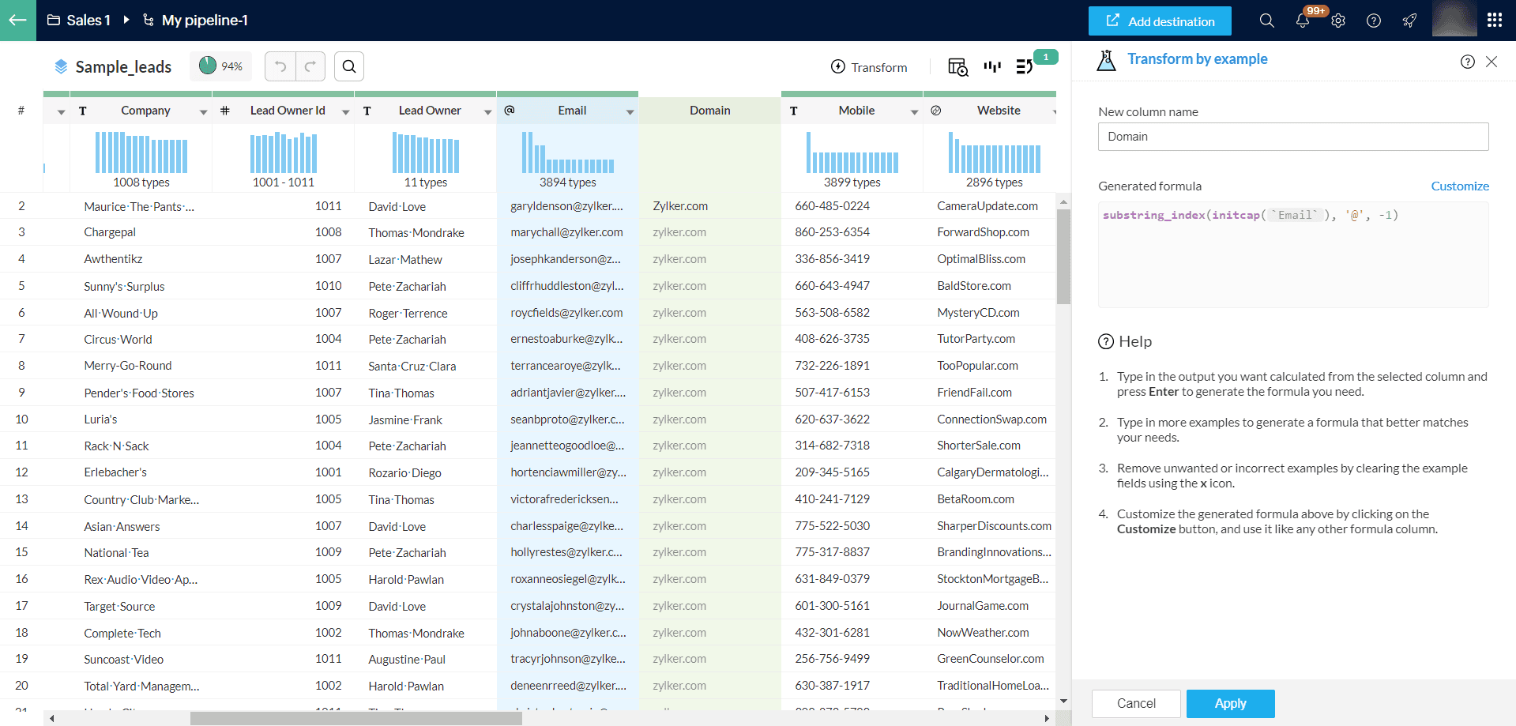Open the notifications bell
Image resolution: width=1516 pixels, height=726 pixels.
1303,21
